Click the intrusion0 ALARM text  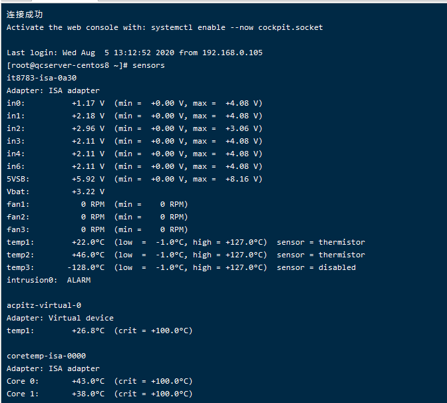[78, 280]
